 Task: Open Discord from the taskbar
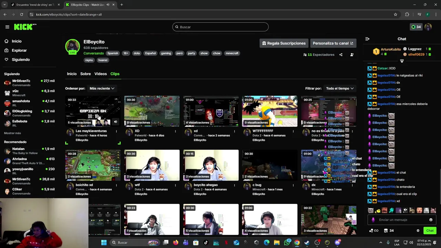(x=337, y=242)
